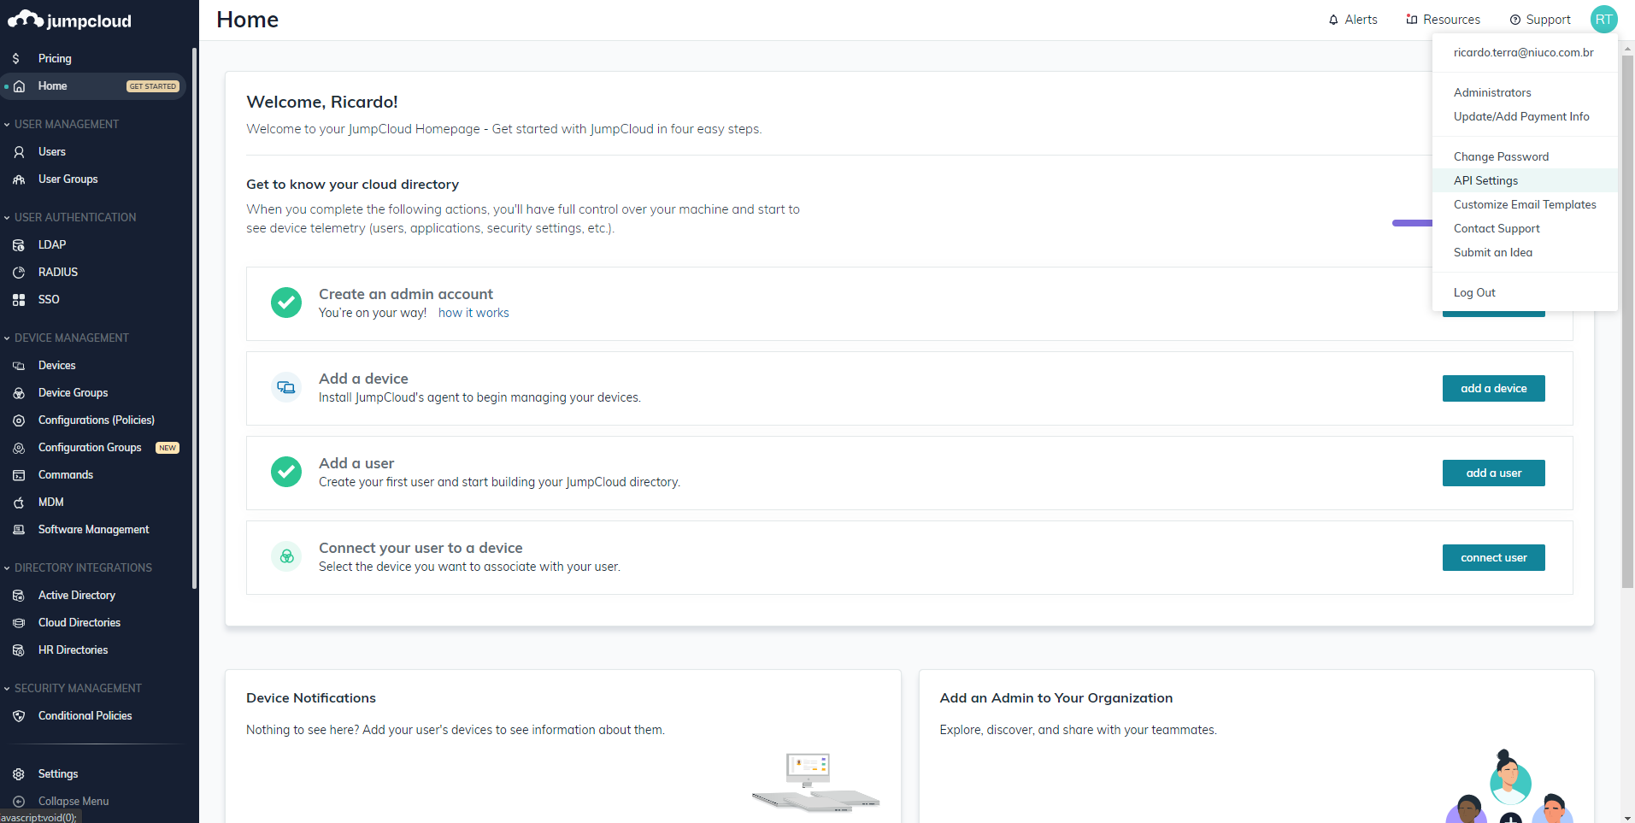Viewport: 1635px width, 823px height.
Task: Click the ricardo.terra@niuco.com.br email text
Action: [x=1523, y=52]
